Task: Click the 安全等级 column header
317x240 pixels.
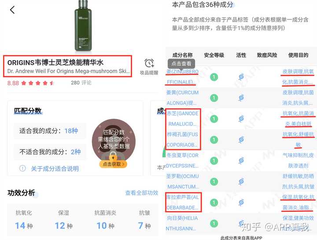Action: point(214,55)
